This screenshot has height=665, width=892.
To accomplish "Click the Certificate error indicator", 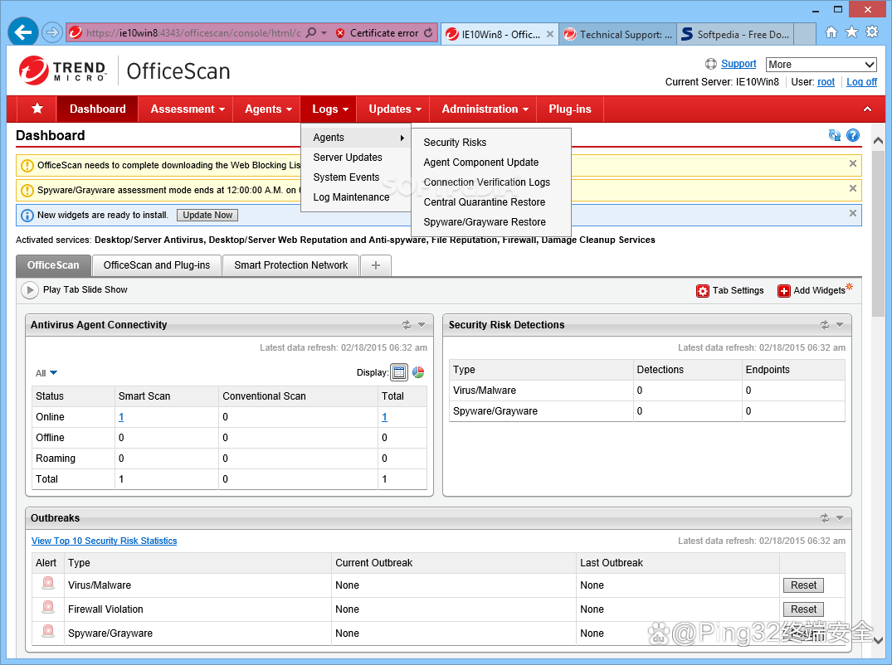I will [378, 33].
